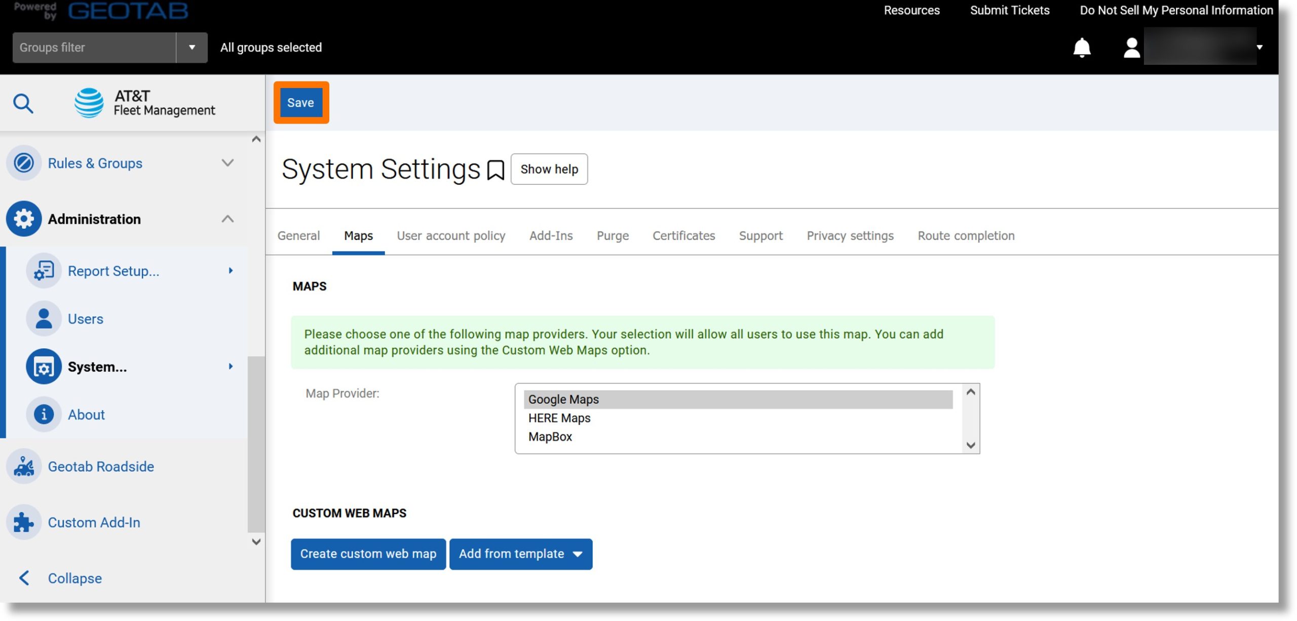Image resolution: width=1297 pixels, height=621 pixels.
Task: Click the Rules & Groups icon
Action: 23,162
